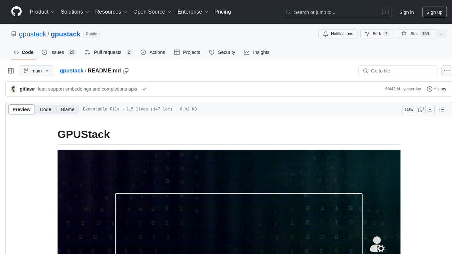Screen dimensions: 452x254
Task: Switch to the Insights tab
Action: [257, 52]
